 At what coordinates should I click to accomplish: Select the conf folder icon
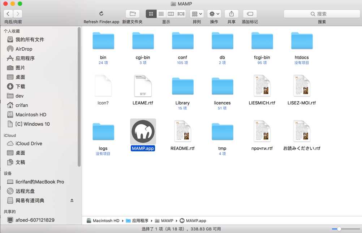pyautogui.click(x=182, y=41)
